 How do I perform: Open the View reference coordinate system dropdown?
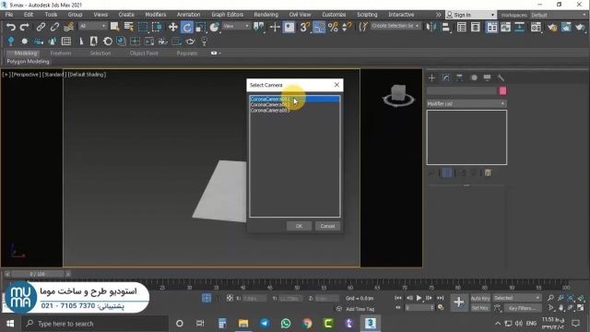(x=236, y=26)
